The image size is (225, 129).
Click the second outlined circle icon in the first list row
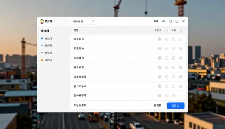click(x=174, y=39)
